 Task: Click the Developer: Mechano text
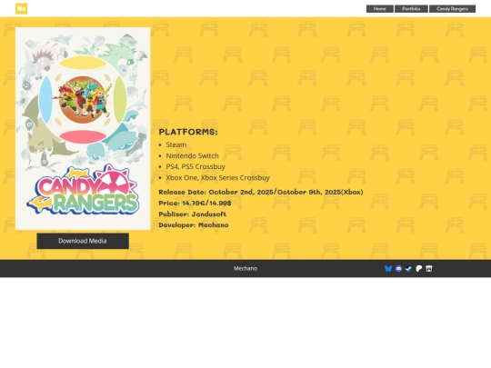194,225
